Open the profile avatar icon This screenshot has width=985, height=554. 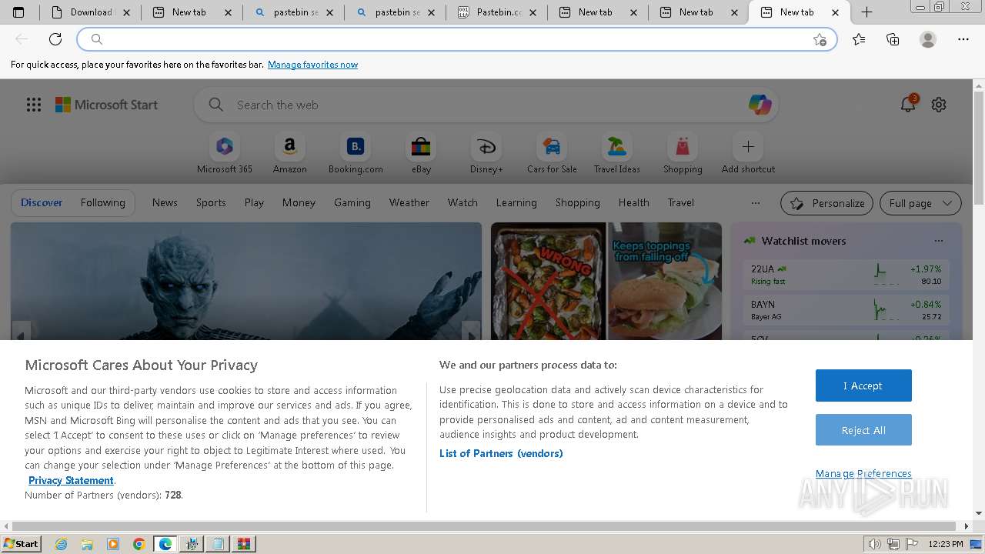pyautogui.click(x=928, y=39)
